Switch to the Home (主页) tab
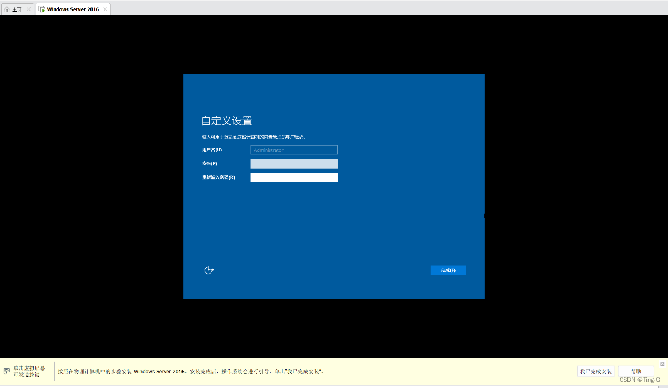This screenshot has width=668, height=388. tap(17, 9)
